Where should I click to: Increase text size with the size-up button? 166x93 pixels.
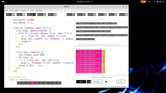pos(81,14)
